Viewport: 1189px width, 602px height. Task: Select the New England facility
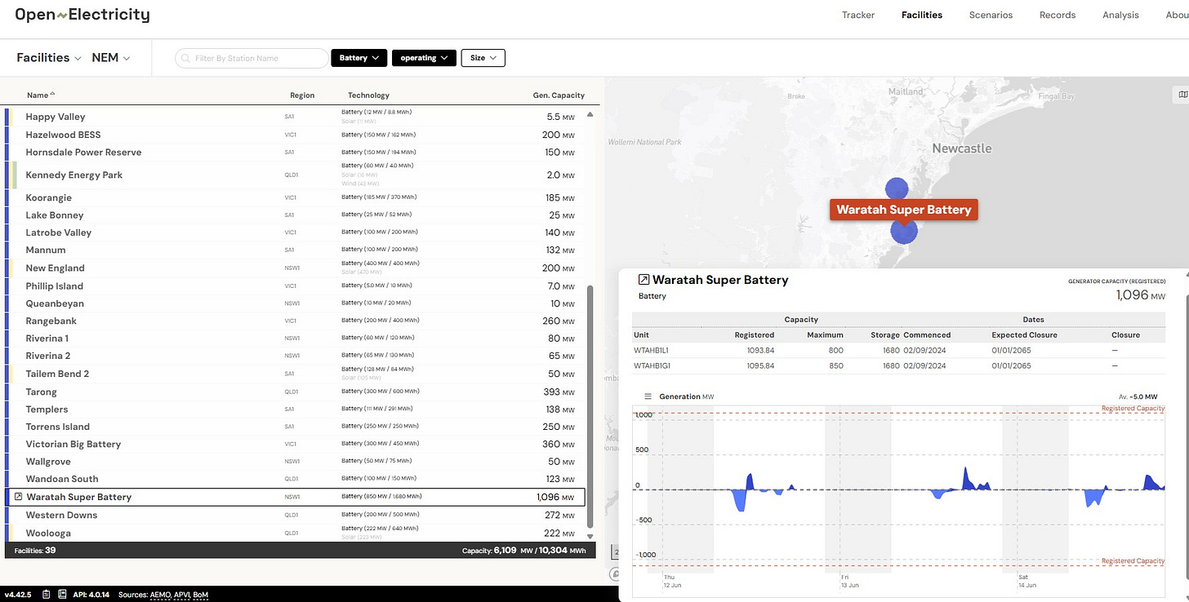[x=295, y=268]
